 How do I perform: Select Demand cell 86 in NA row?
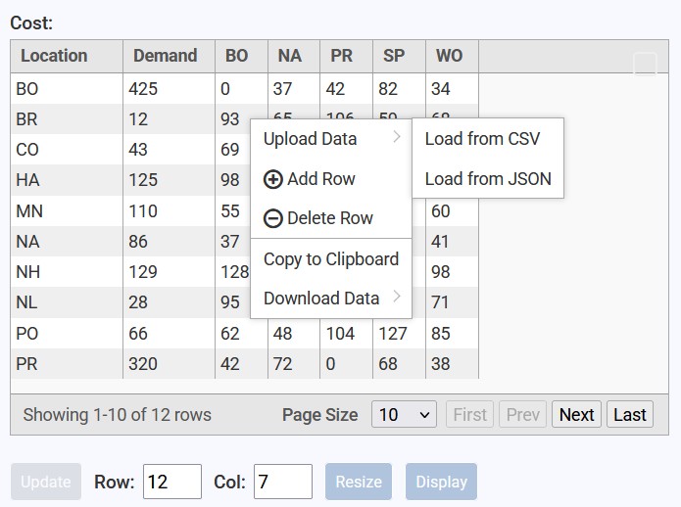pos(169,242)
